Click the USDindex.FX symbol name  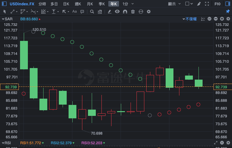tap(22, 4)
